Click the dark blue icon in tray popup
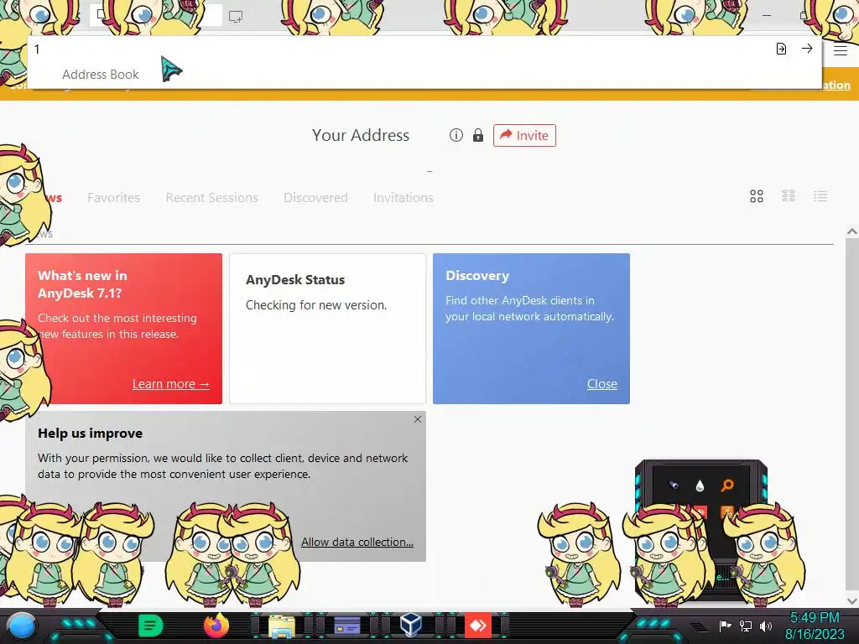The width and height of the screenshot is (859, 644). [674, 485]
